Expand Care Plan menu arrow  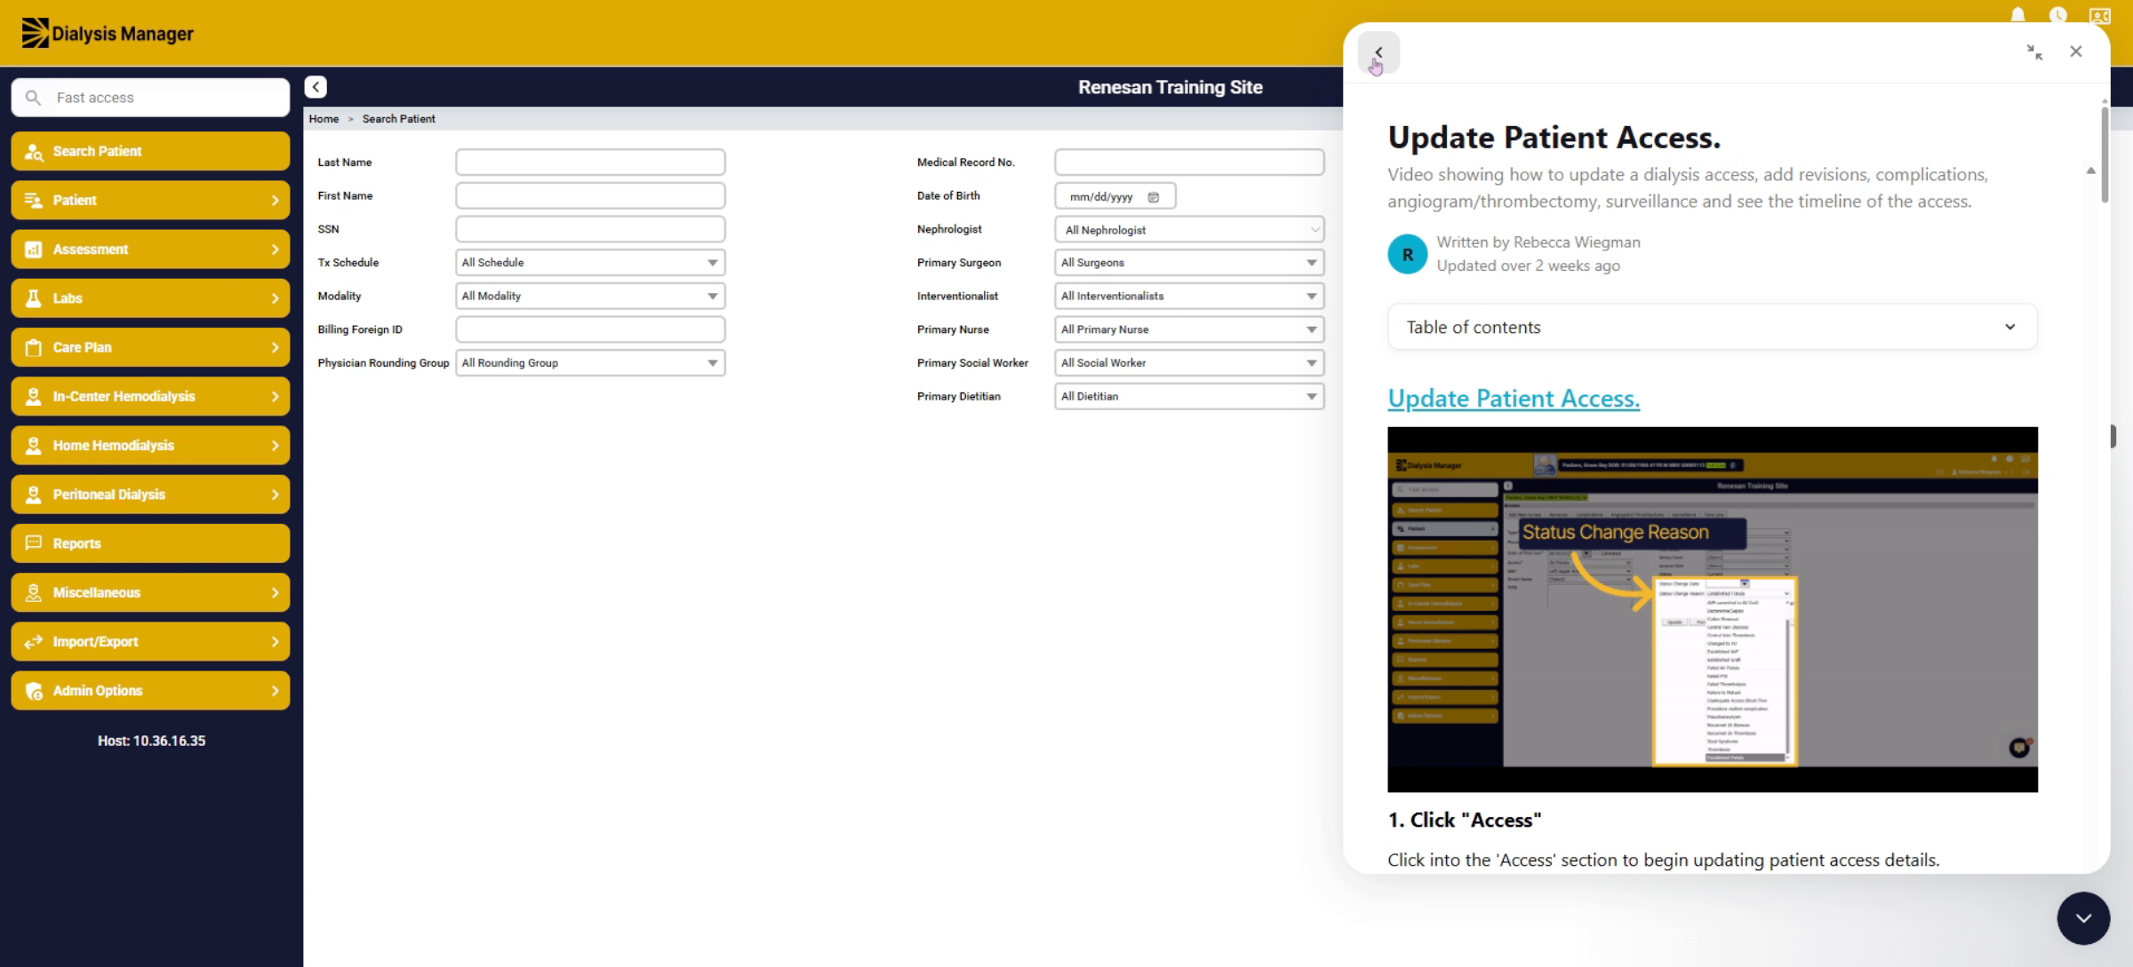click(x=275, y=347)
